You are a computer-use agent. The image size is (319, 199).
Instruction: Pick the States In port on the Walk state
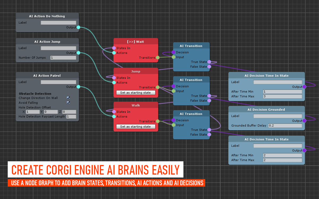[x=114, y=112]
